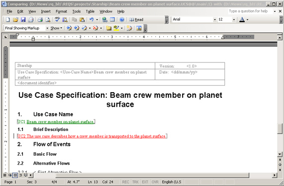Image resolution: width=284 pixels, height=186 pixels.
Task: Save the document with floppy icon
Action: pyautogui.click(x=23, y=19)
